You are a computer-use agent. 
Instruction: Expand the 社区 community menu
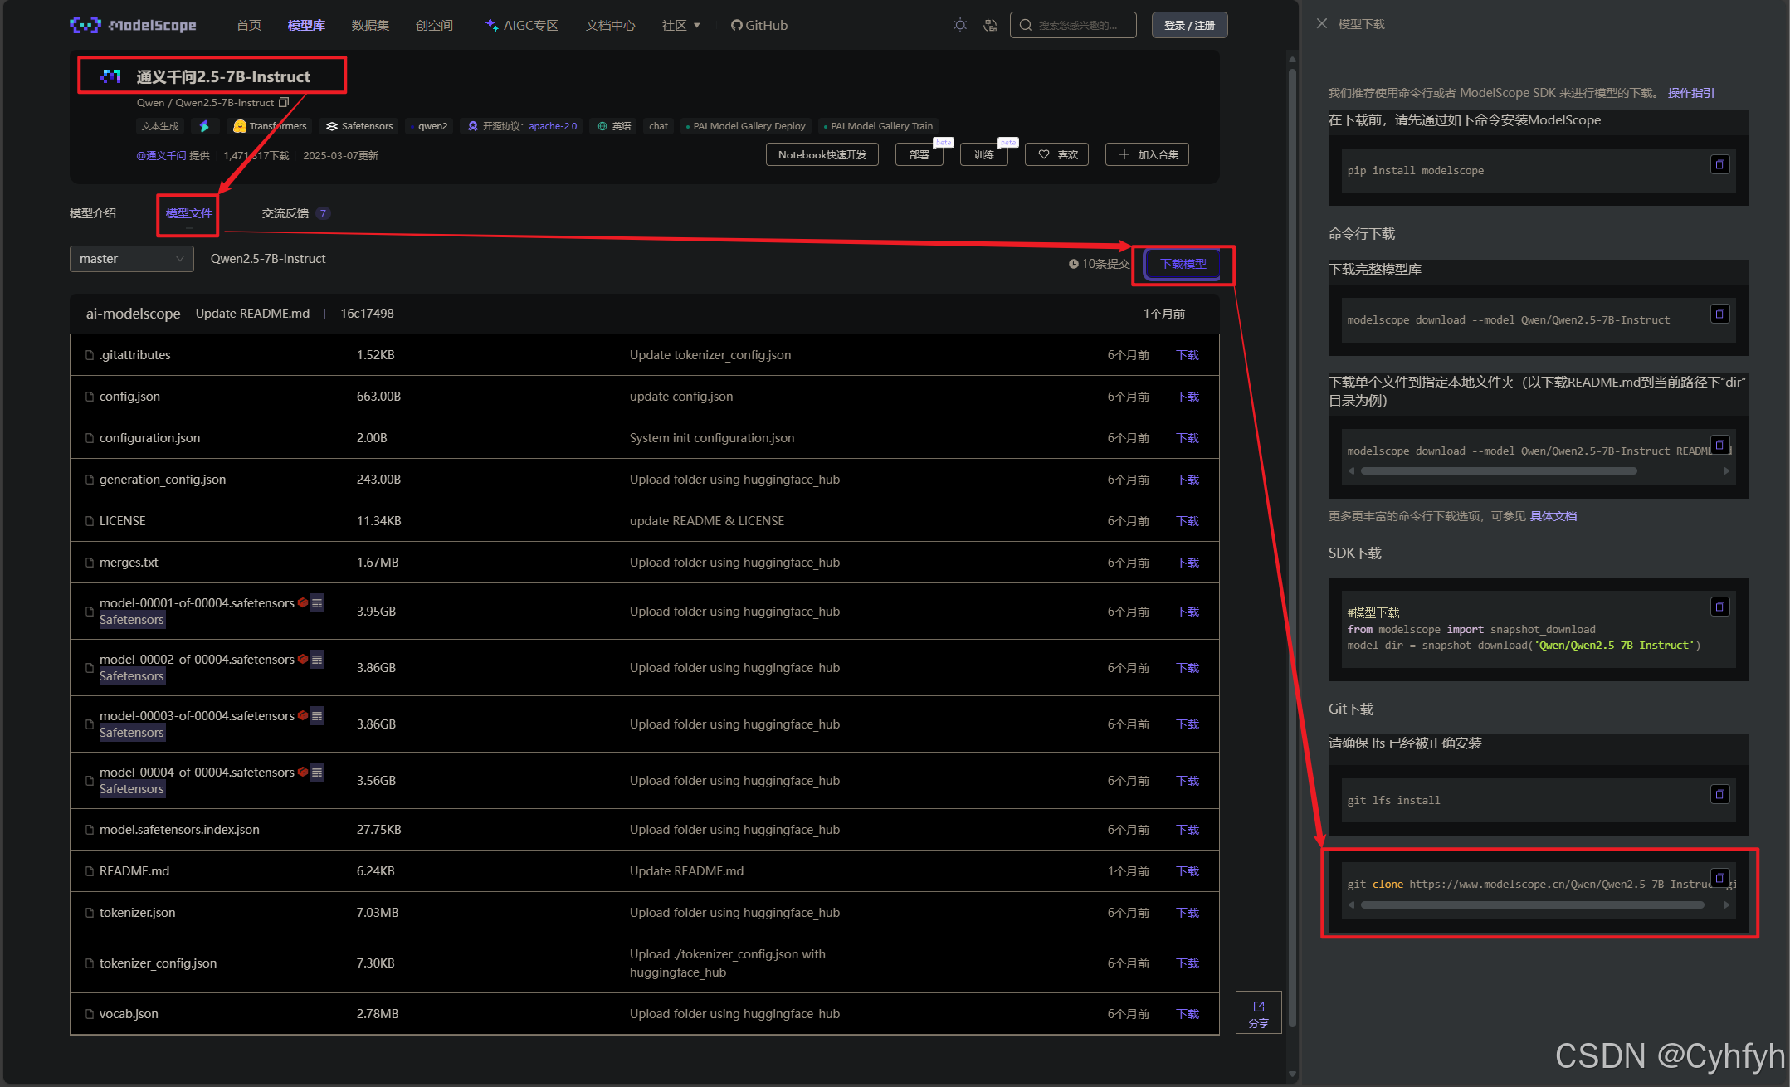click(680, 25)
